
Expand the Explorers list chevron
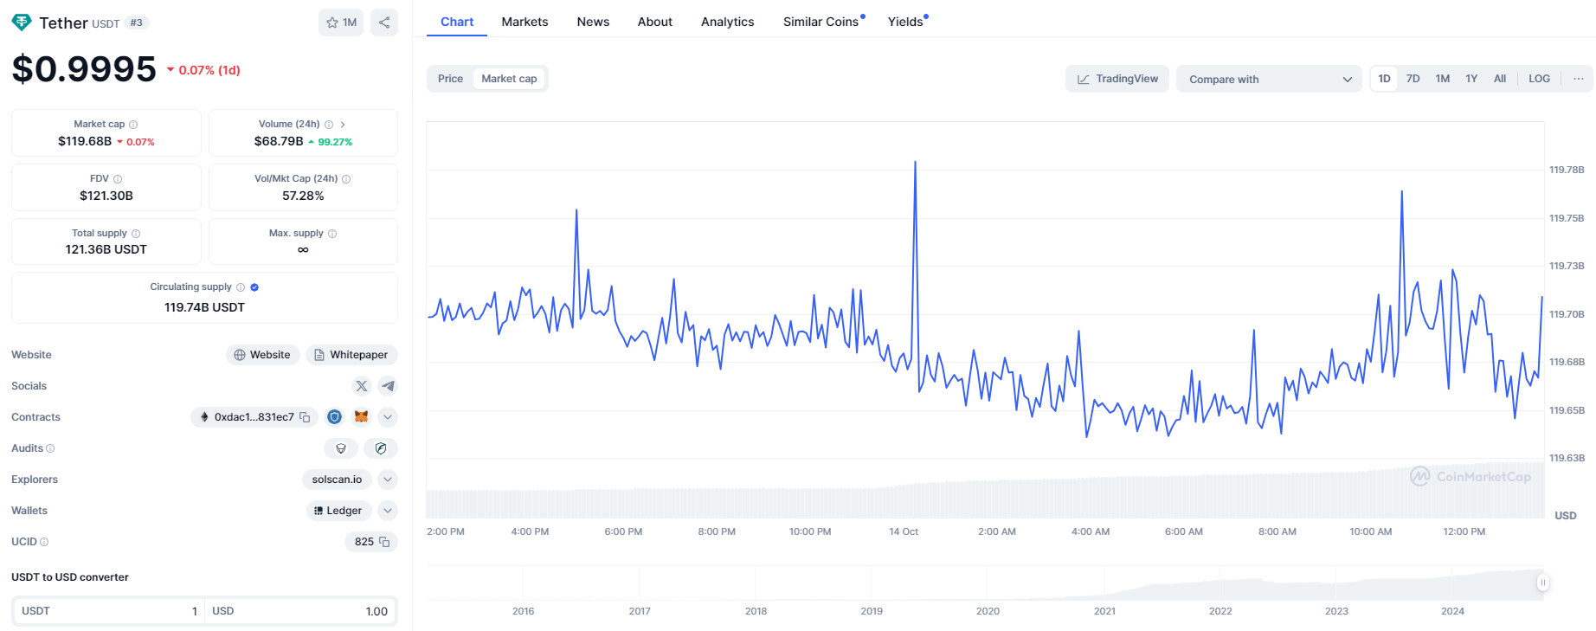(388, 480)
